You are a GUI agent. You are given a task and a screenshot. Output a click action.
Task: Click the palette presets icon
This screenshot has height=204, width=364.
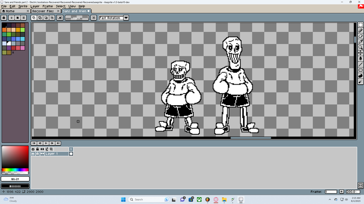(17, 18)
